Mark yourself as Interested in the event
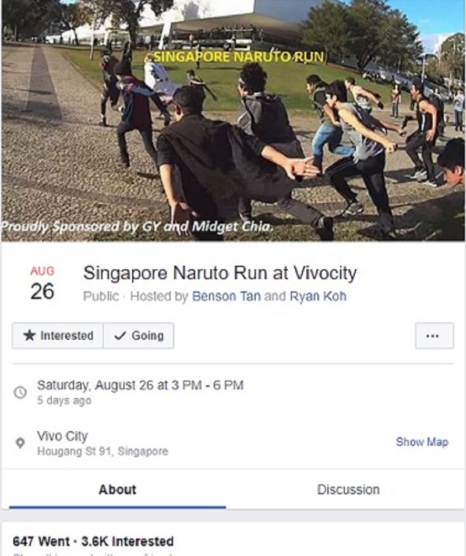 click(x=58, y=336)
